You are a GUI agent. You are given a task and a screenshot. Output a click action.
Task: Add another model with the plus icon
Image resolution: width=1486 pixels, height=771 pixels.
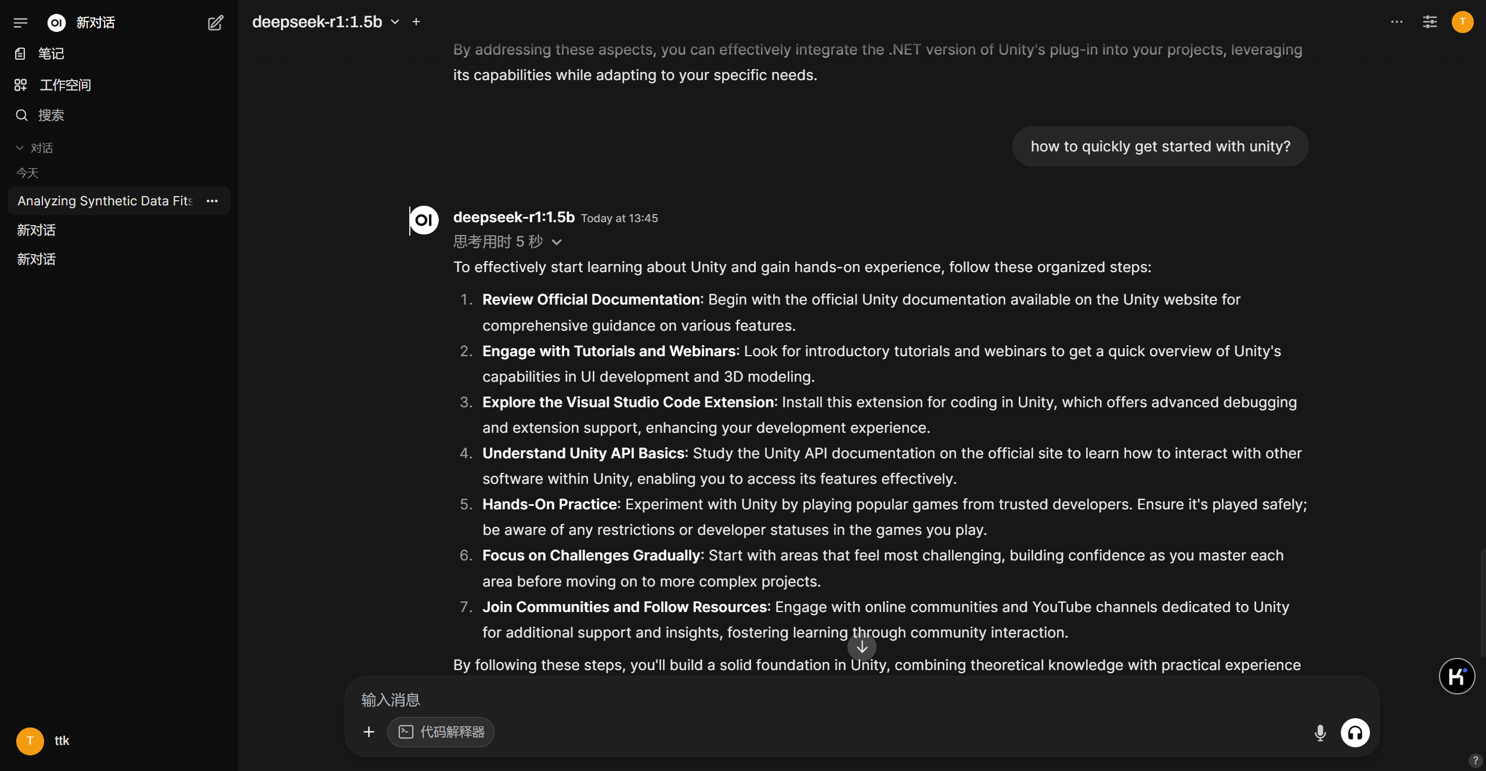coord(416,22)
